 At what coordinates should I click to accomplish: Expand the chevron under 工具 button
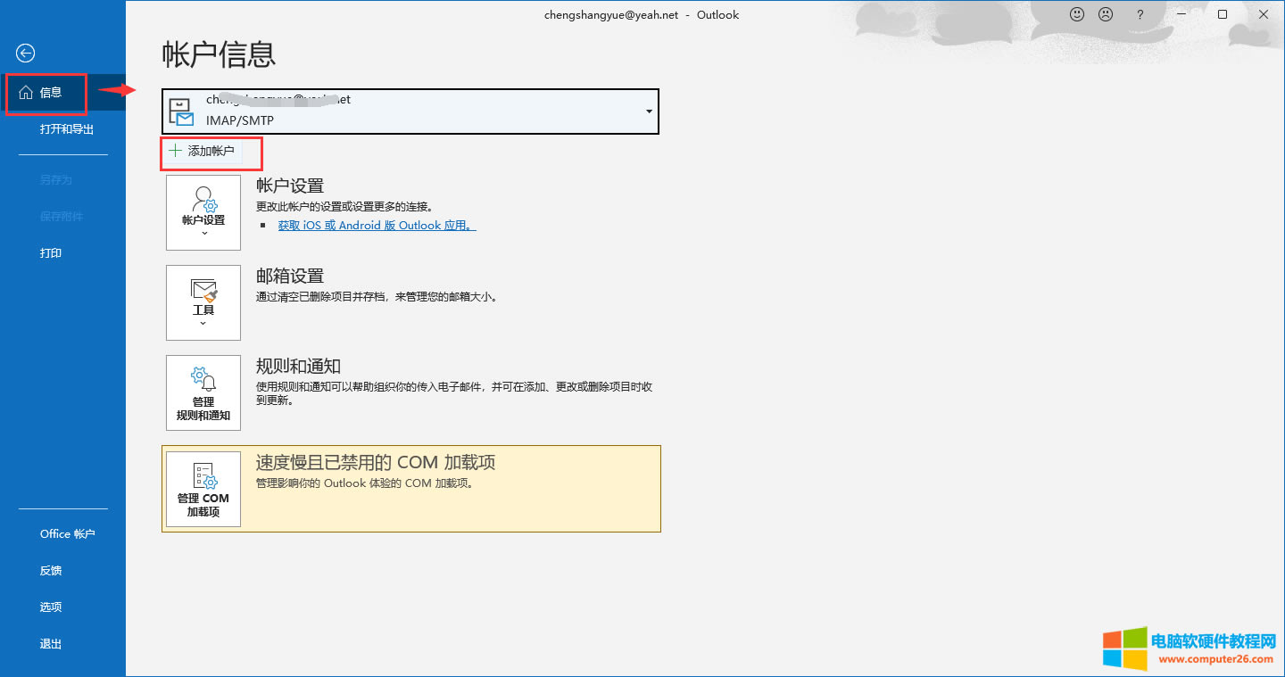pyautogui.click(x=203, y=323)
